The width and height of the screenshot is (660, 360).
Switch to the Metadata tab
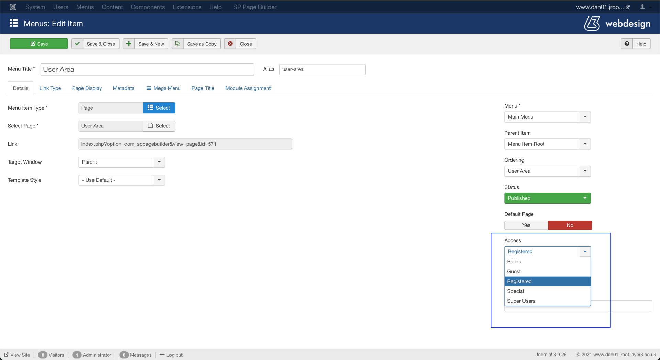coord(124,88)
